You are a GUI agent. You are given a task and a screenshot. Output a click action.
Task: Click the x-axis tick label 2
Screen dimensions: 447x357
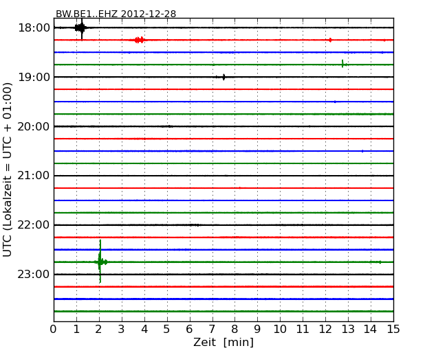pyautogui.click(x=99, y=329)
